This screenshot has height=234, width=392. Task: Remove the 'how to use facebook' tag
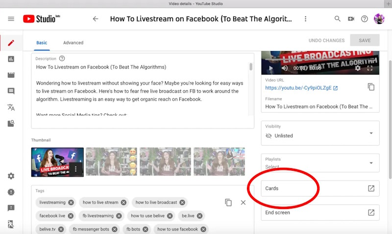pos(203,229)
